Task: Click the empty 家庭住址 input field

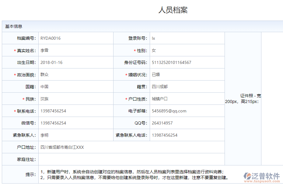Action: [131, 159]
